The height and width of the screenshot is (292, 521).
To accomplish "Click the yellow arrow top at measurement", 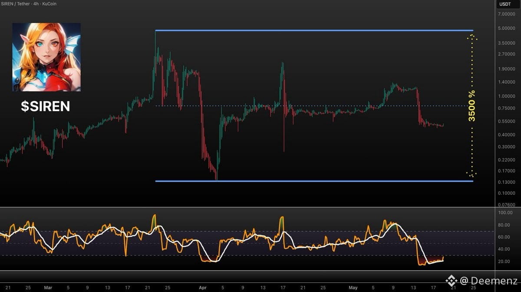I will (x=472, y=37).
